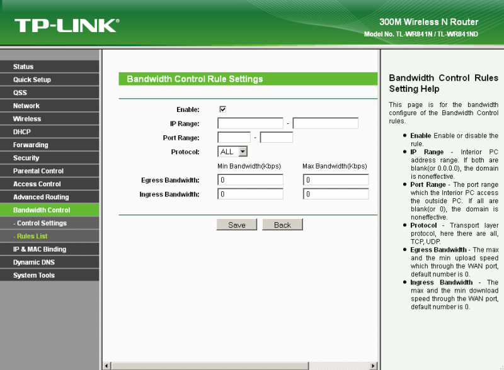The width and height of the screenshot is (504, 370).
Task: Click the horizontal scrollbar right arrow
Action: coord(373,366)
